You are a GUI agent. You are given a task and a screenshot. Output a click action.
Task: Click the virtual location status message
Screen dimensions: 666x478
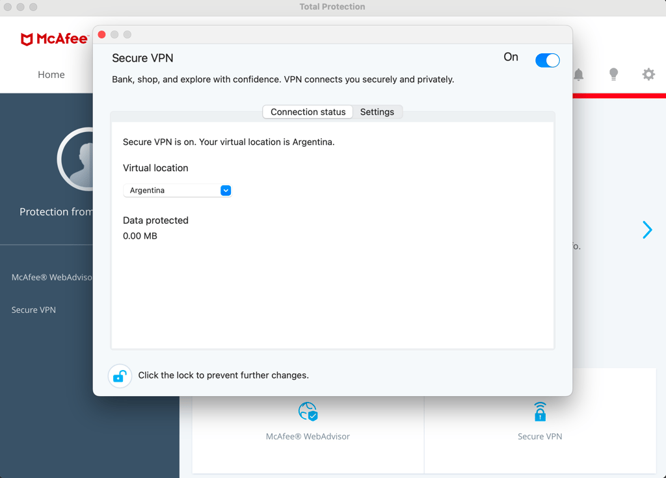pos(228,142)
